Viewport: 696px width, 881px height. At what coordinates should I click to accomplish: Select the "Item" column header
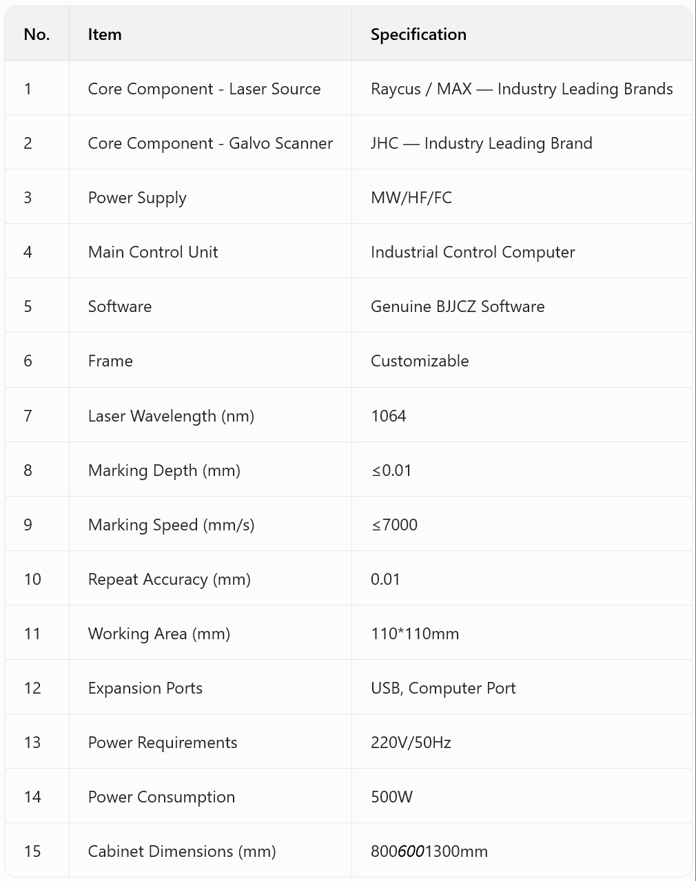coord(105,34)
